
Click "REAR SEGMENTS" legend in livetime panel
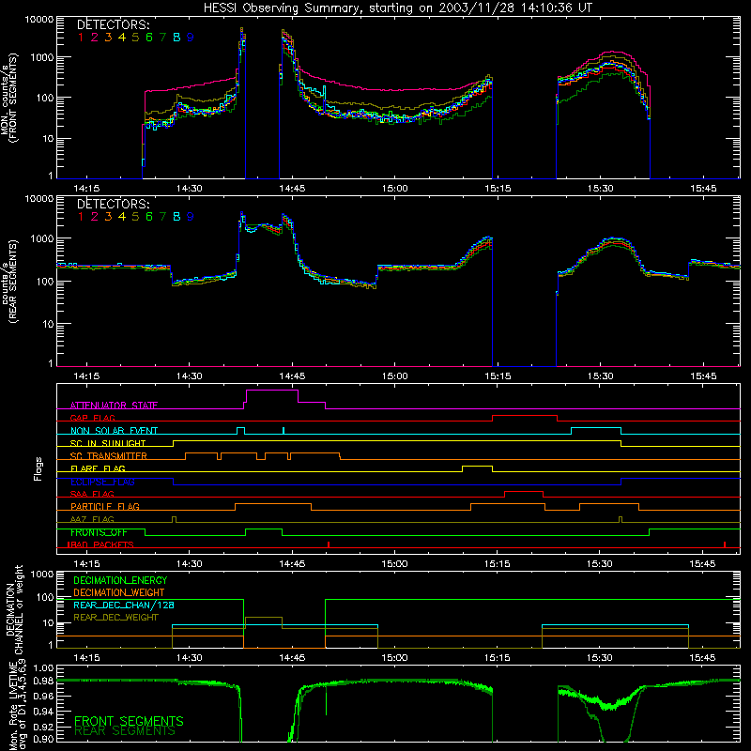point(125,731)
